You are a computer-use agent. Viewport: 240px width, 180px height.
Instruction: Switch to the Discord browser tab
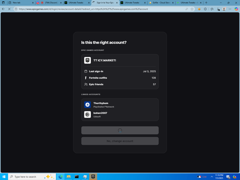(x=49, y=3)
